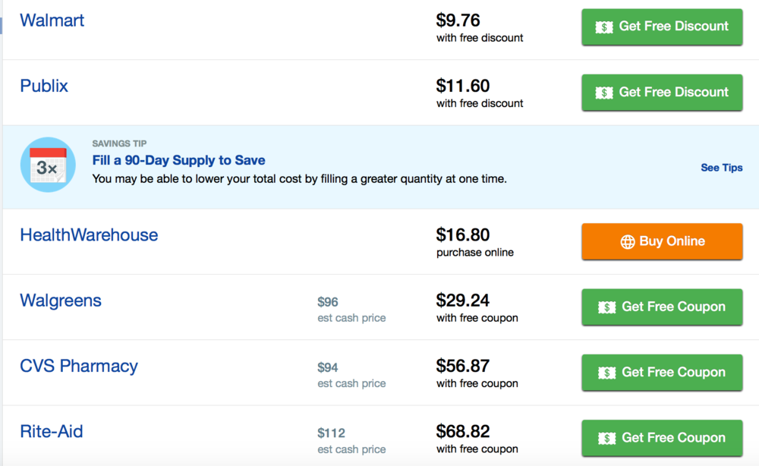The image size is (759, 466).
Task: Click the globe icon on Buy Online
Action: click(627, 242)
